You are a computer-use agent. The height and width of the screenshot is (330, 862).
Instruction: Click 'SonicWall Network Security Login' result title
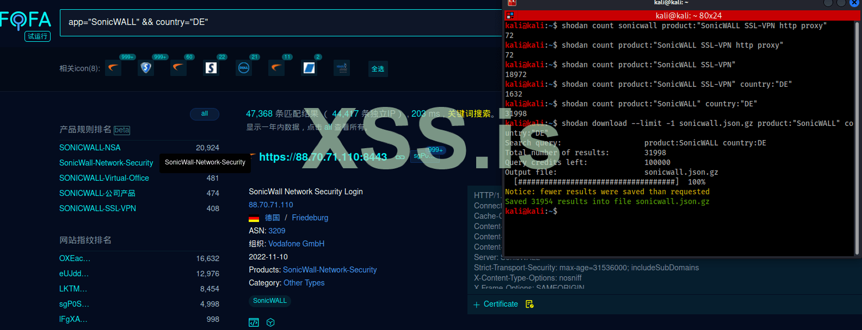pyautogui.click(x=306, y=192)
